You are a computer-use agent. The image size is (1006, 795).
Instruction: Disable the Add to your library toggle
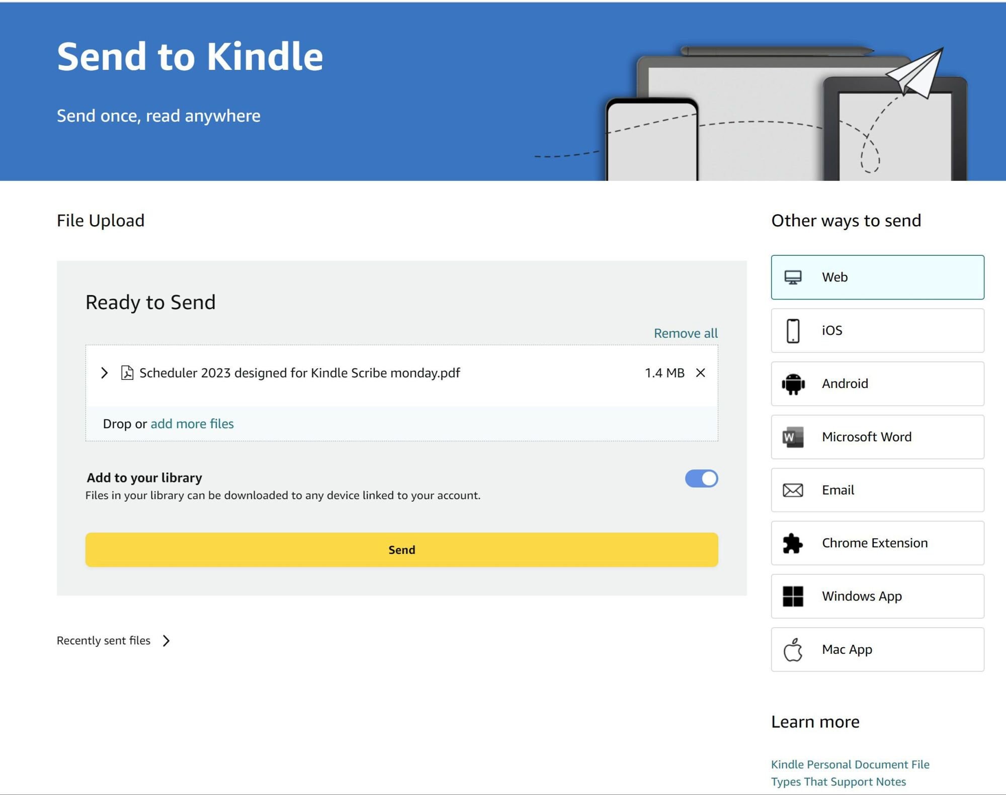[702, 479]
